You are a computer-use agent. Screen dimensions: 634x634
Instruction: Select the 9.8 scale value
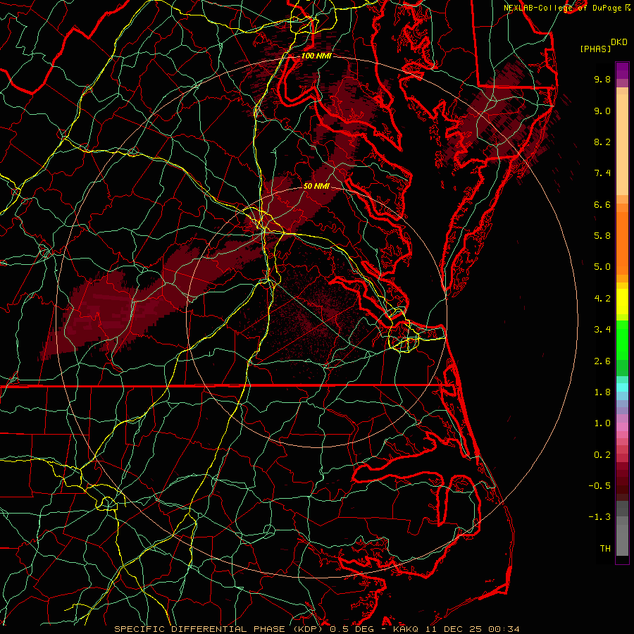tap(602, 79)
